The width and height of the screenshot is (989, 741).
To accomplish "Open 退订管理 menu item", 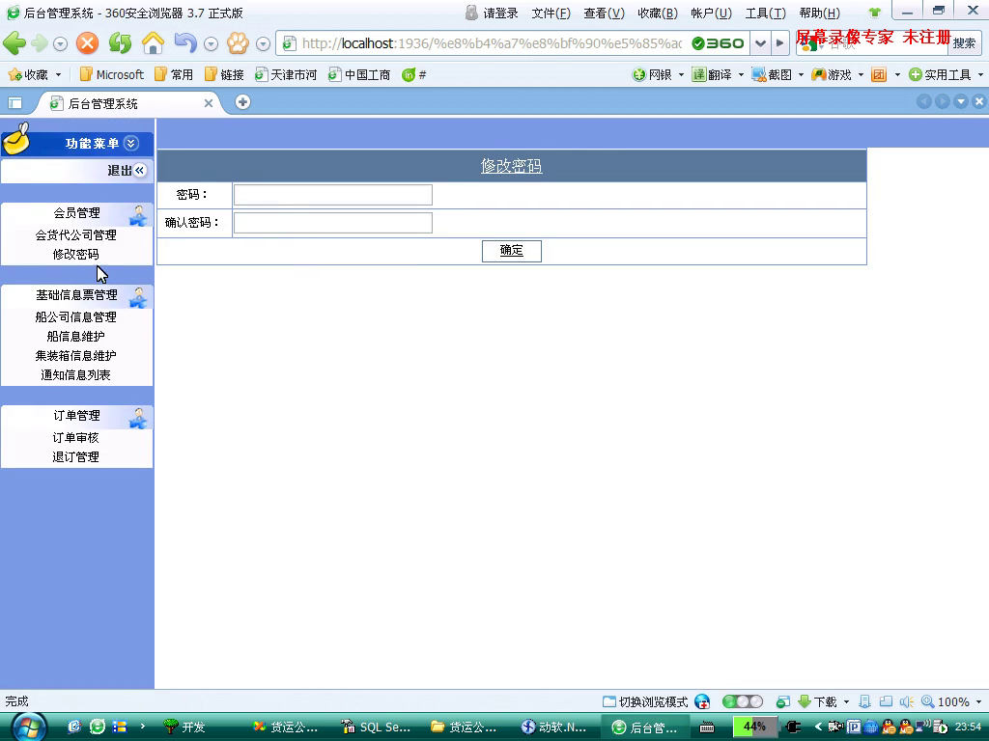I will pyautogui.click(x=75, y=456).
